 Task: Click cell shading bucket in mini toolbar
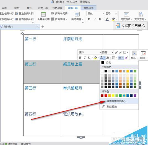coord(108,58)
